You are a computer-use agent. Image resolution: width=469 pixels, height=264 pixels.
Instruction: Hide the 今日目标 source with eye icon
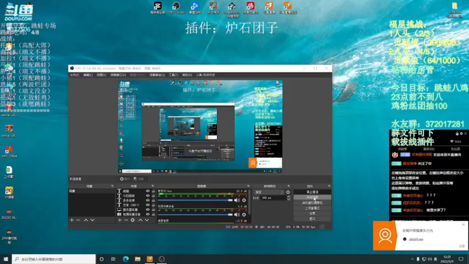point(148,196)
